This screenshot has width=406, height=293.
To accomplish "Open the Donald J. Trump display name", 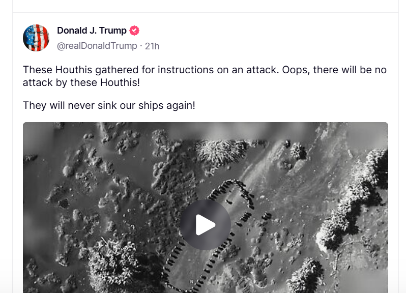I will (x=92, y=31).
